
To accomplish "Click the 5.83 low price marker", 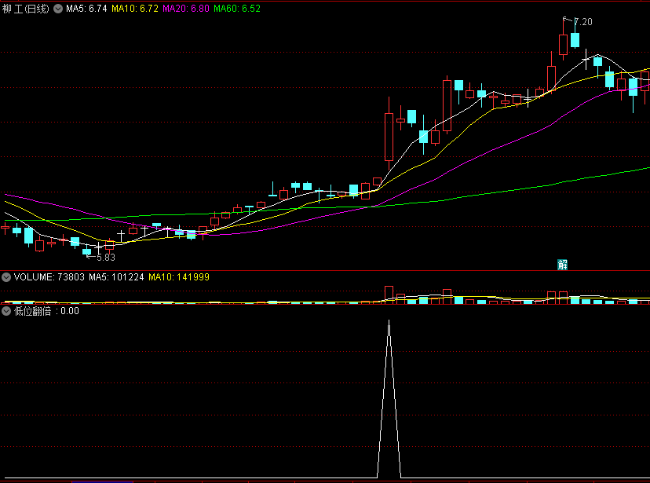I will [x=106, y=258].
